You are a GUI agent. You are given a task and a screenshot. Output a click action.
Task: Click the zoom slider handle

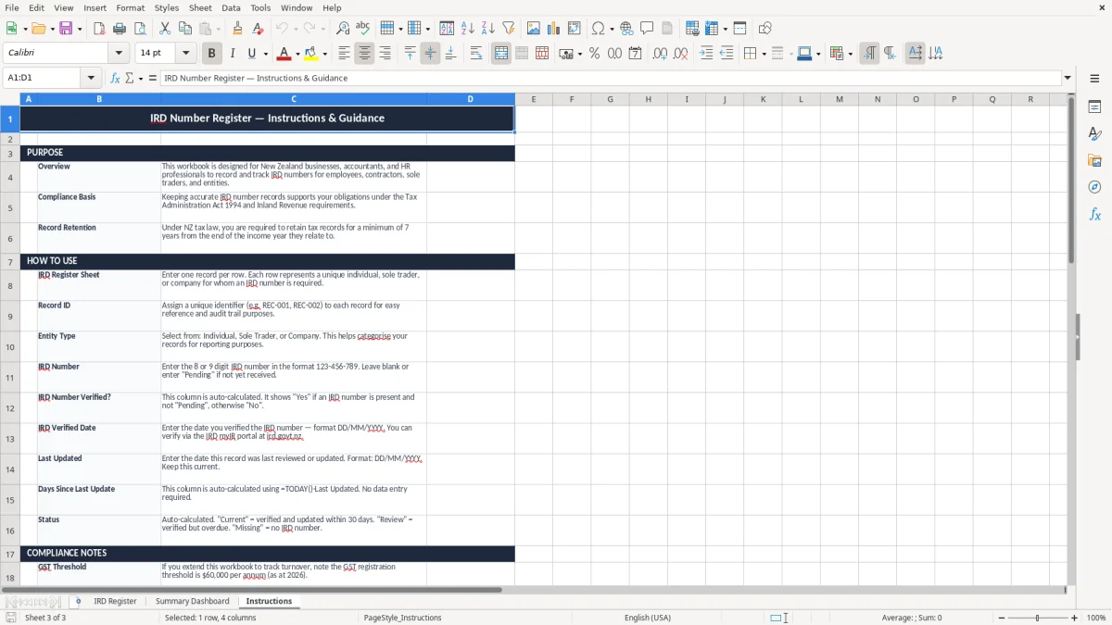pos(1037,618)
